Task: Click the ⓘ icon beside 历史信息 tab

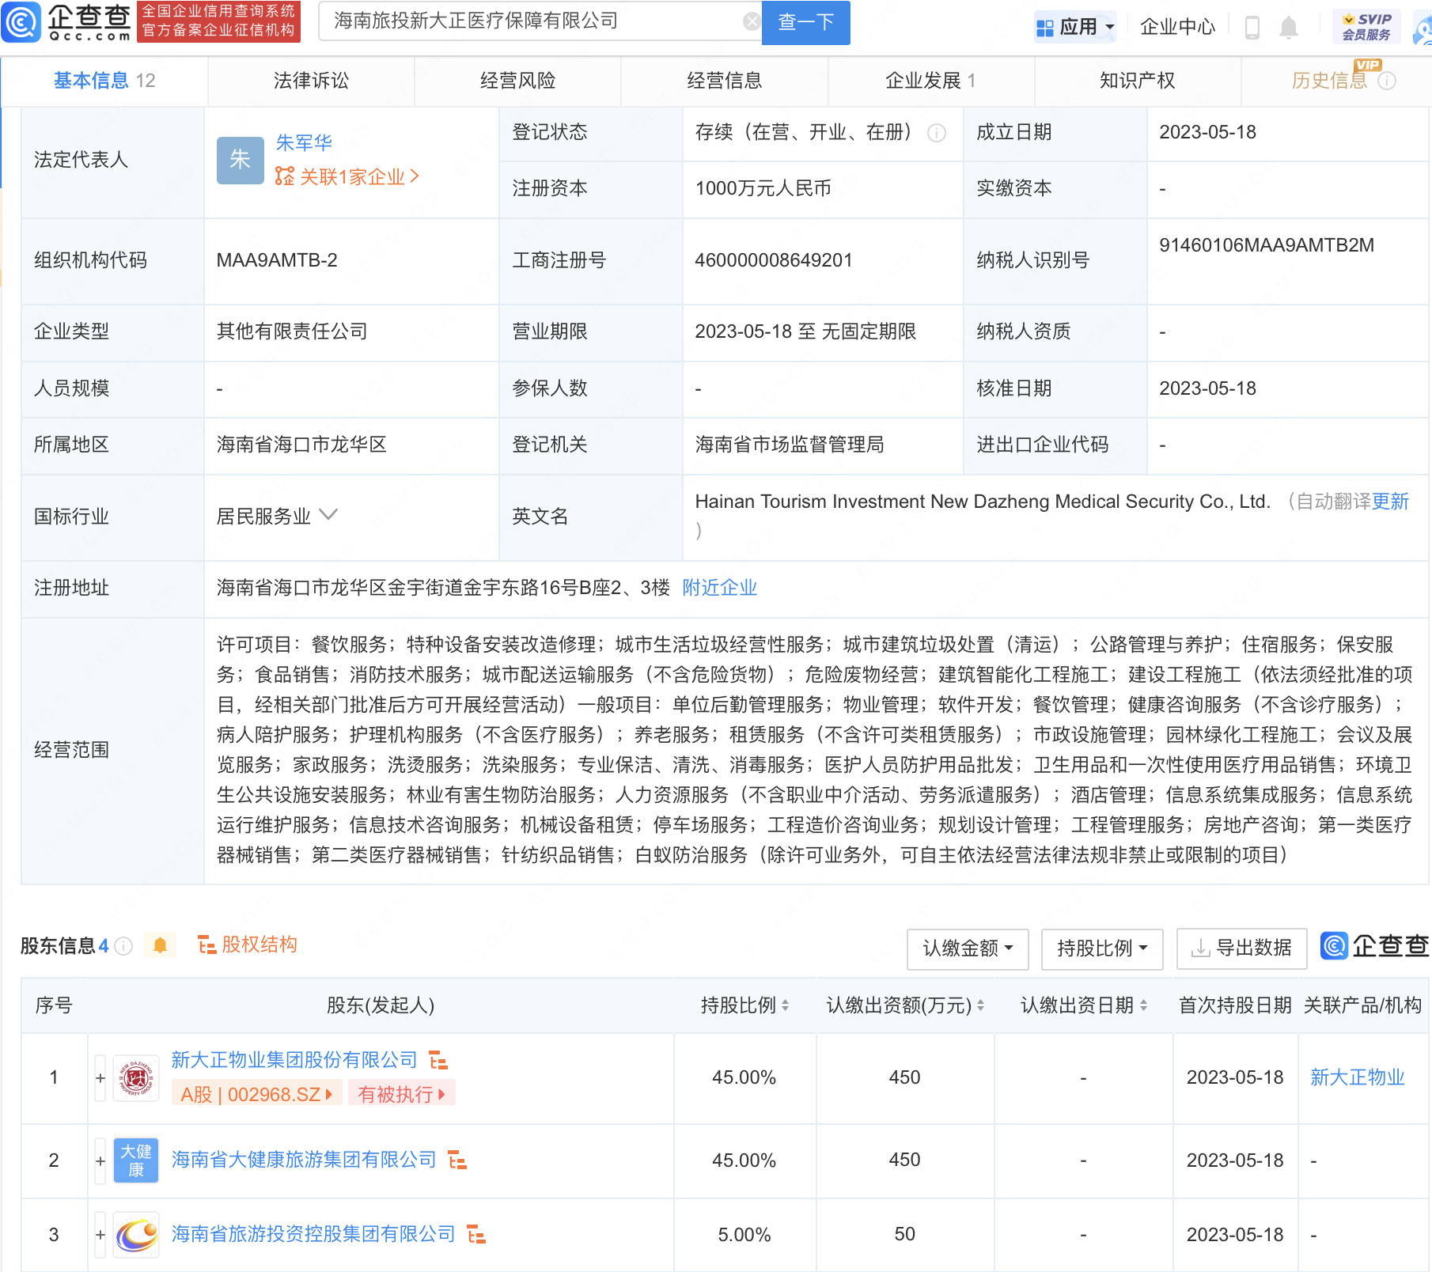Action: [1388, 81]
